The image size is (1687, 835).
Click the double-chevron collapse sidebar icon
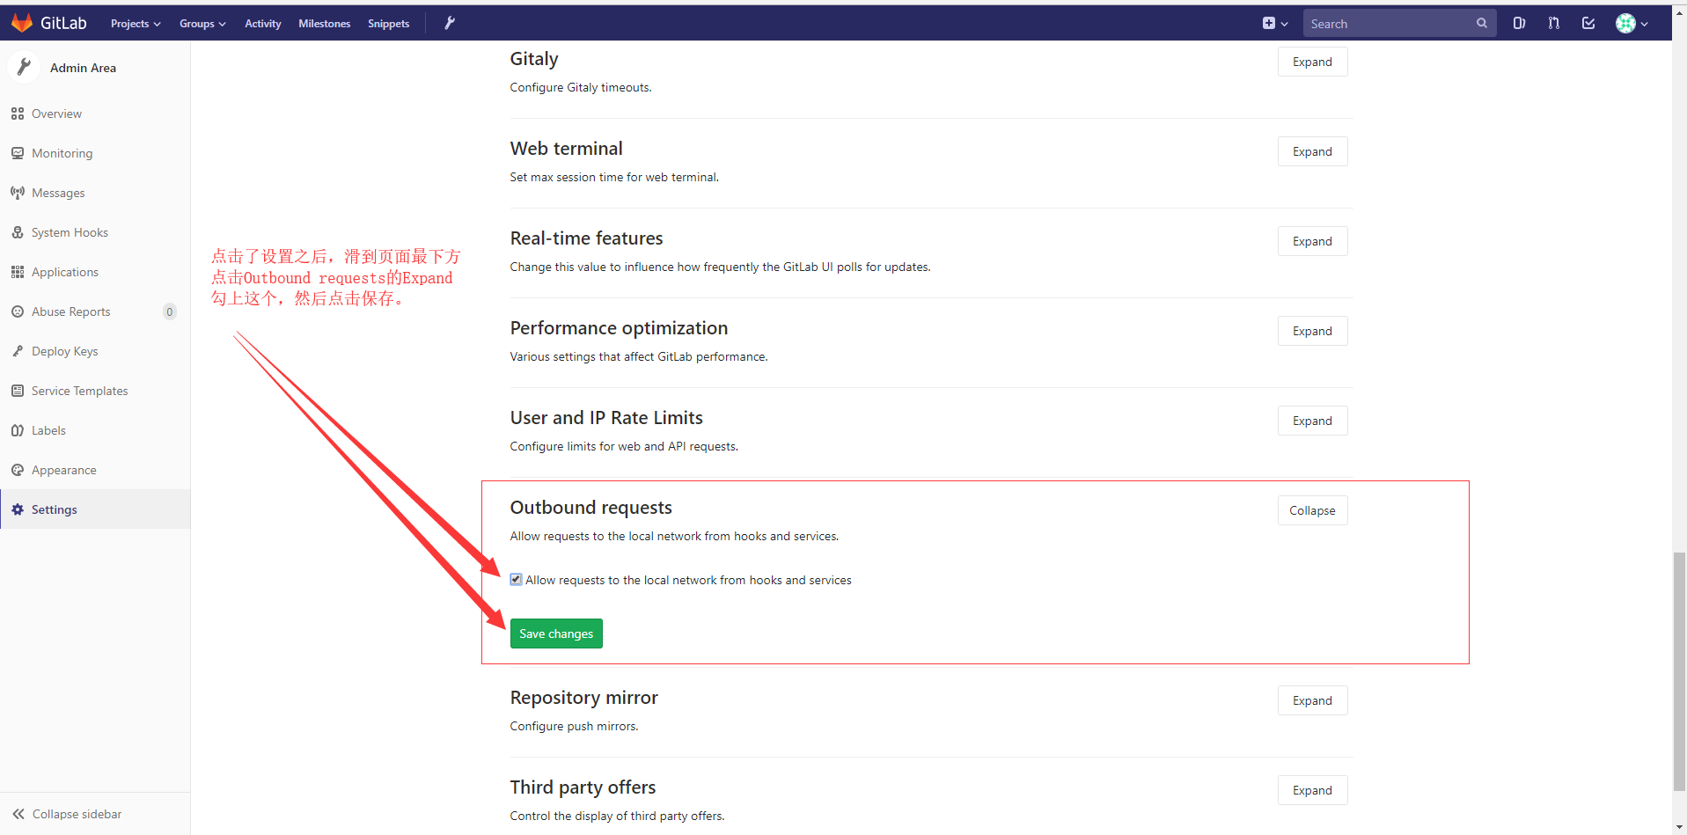(x=18, y=814)
